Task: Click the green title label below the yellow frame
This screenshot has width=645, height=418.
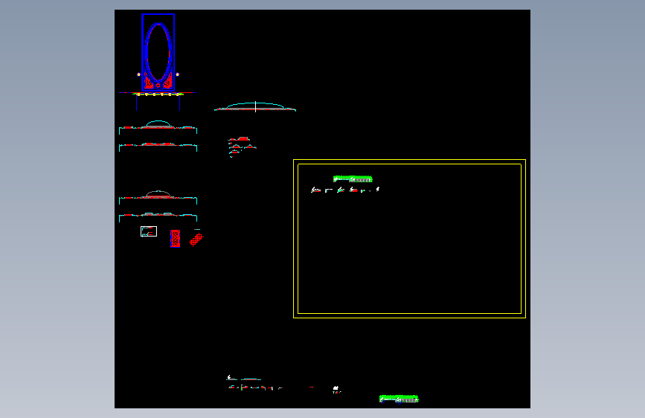Action: click(x=399, y=399)
